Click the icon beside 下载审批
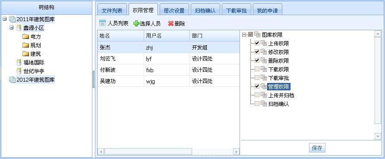This screenshot has height=159, width=385. click(264, 78)
